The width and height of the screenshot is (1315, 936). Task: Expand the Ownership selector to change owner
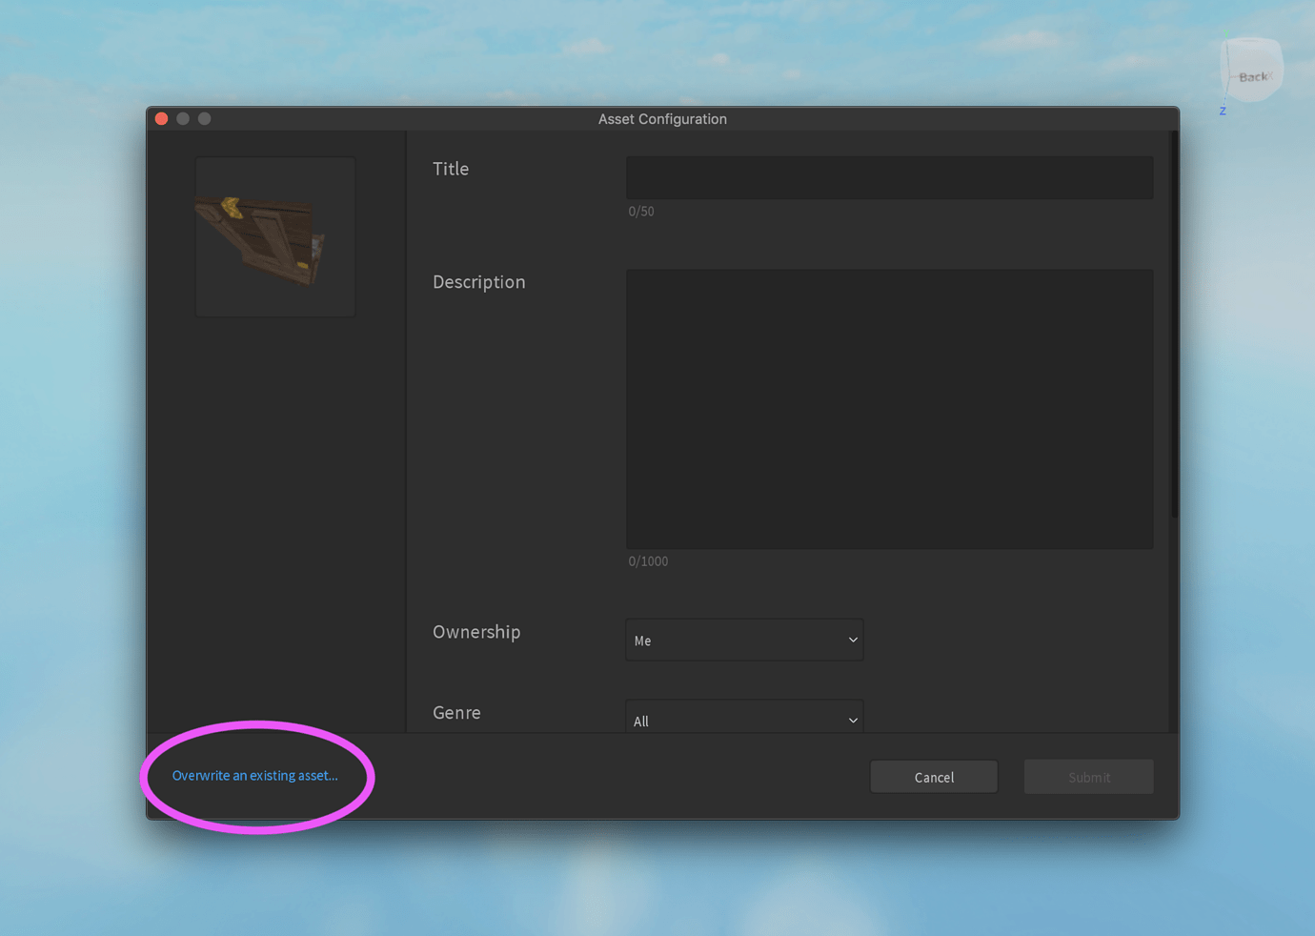(x=744, y=640)
